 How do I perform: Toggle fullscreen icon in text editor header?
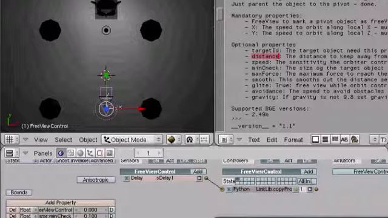click(315, 139)
